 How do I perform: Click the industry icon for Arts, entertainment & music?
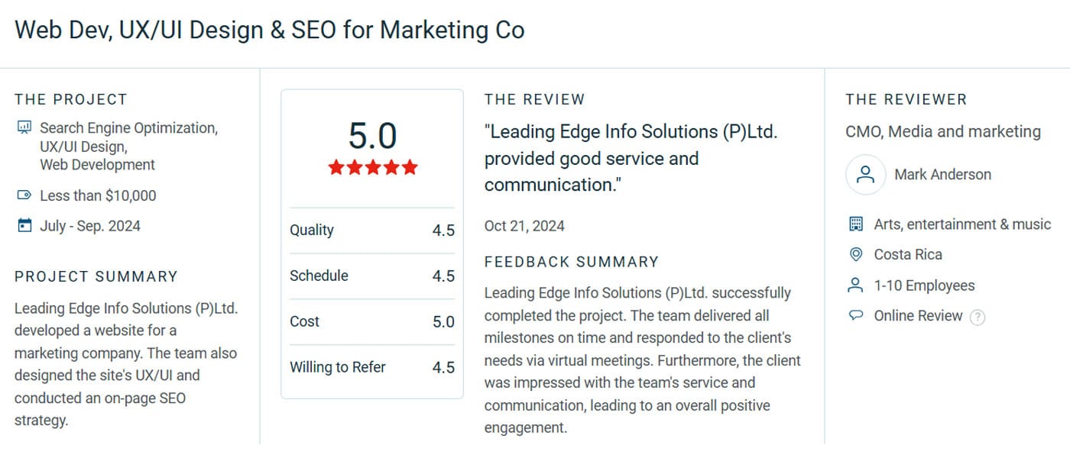pyautogui.click(x=855, y=224)
